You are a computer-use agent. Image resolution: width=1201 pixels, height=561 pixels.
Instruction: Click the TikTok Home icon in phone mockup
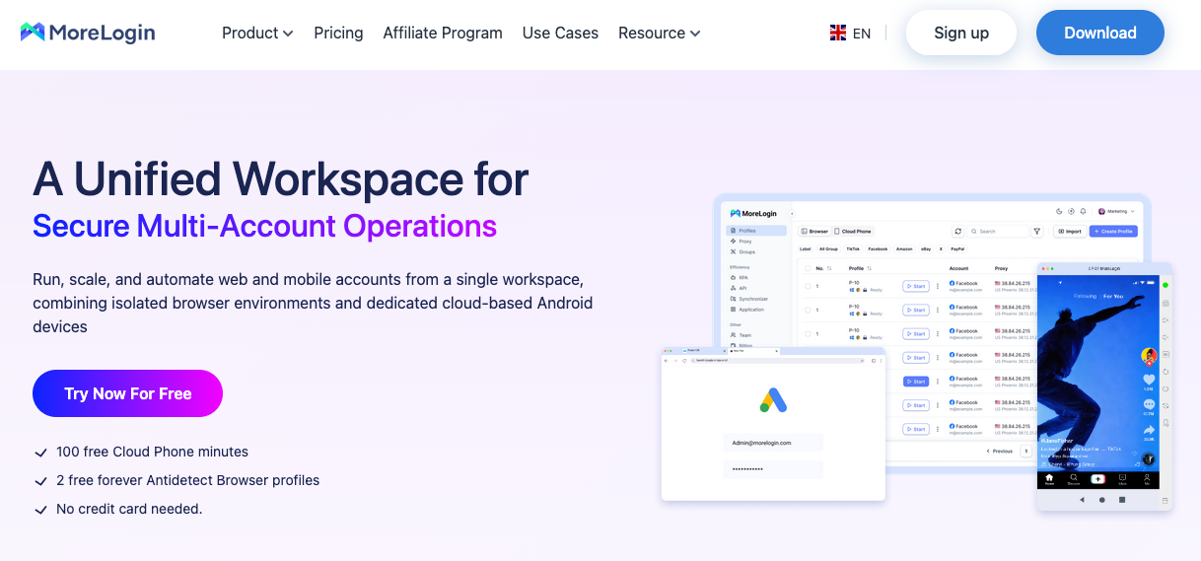coord(1049,479)
